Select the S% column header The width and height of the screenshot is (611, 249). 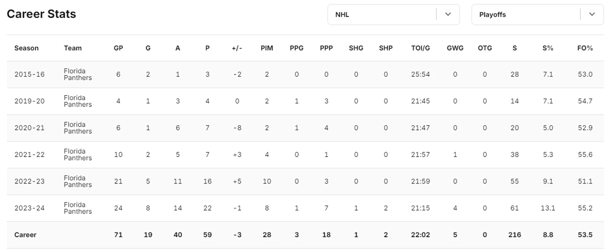coord(548,48)
